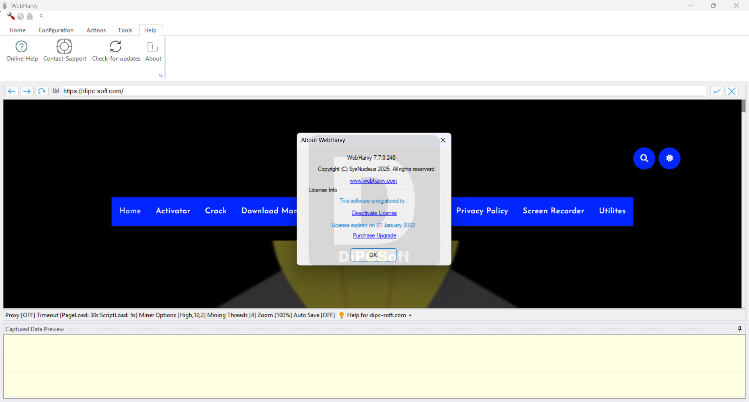Click the blue search button on webpage

pos(644,158)
